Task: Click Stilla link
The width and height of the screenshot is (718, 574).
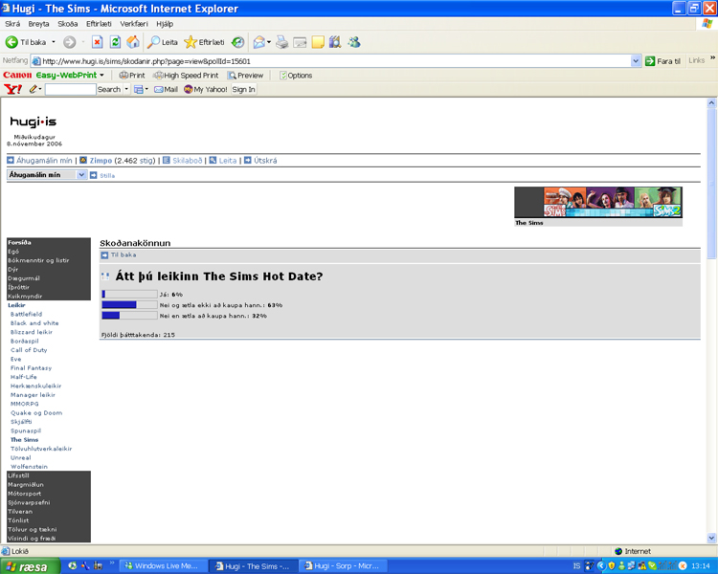Action: [107, 176]
